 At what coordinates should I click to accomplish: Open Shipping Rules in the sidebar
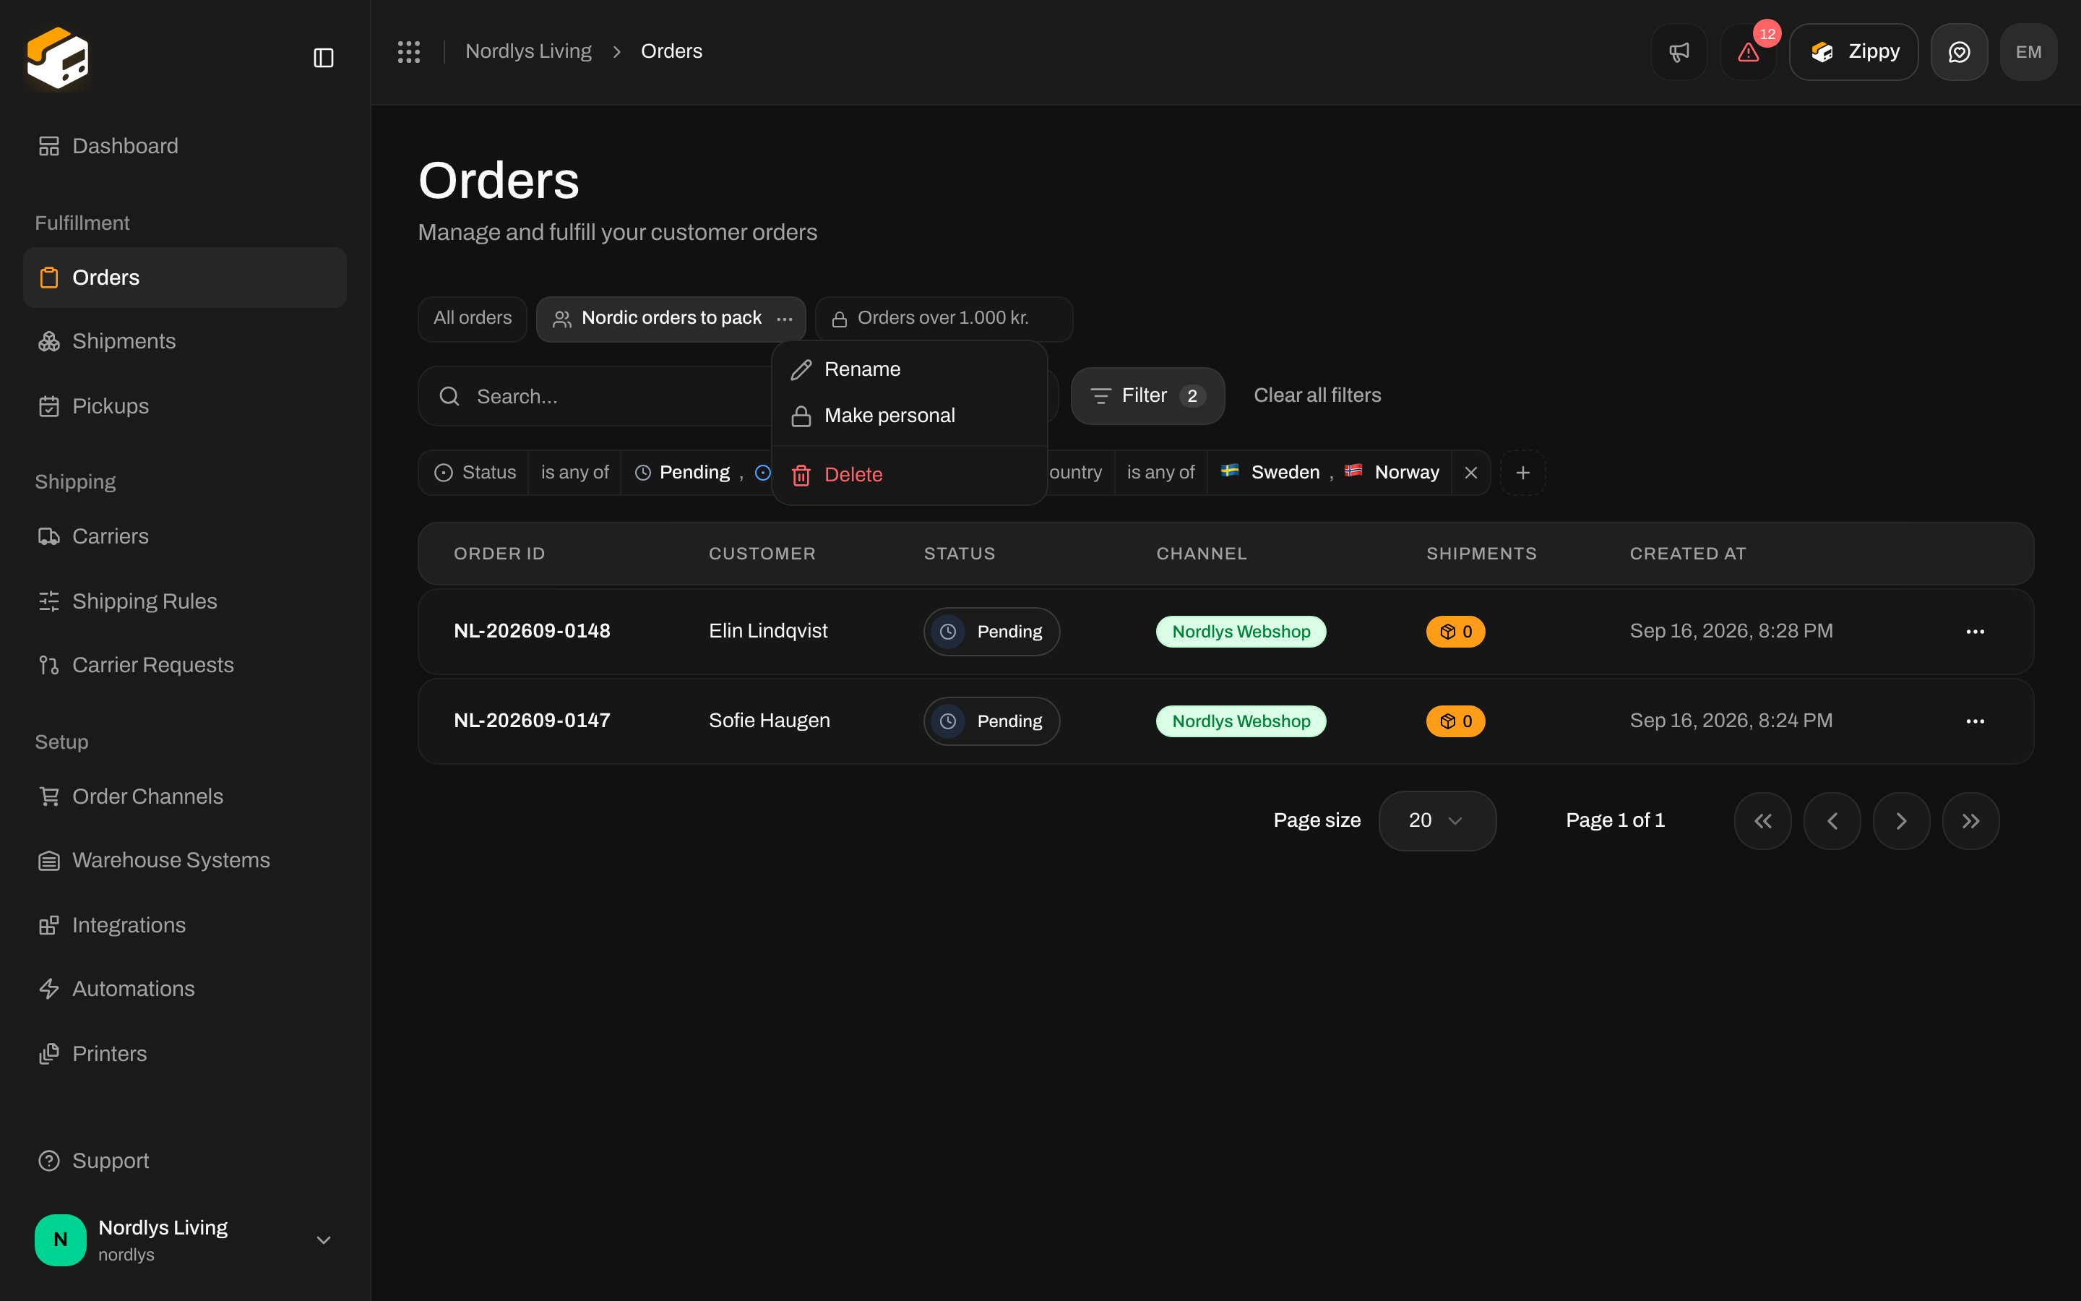(x=185, y=601)
